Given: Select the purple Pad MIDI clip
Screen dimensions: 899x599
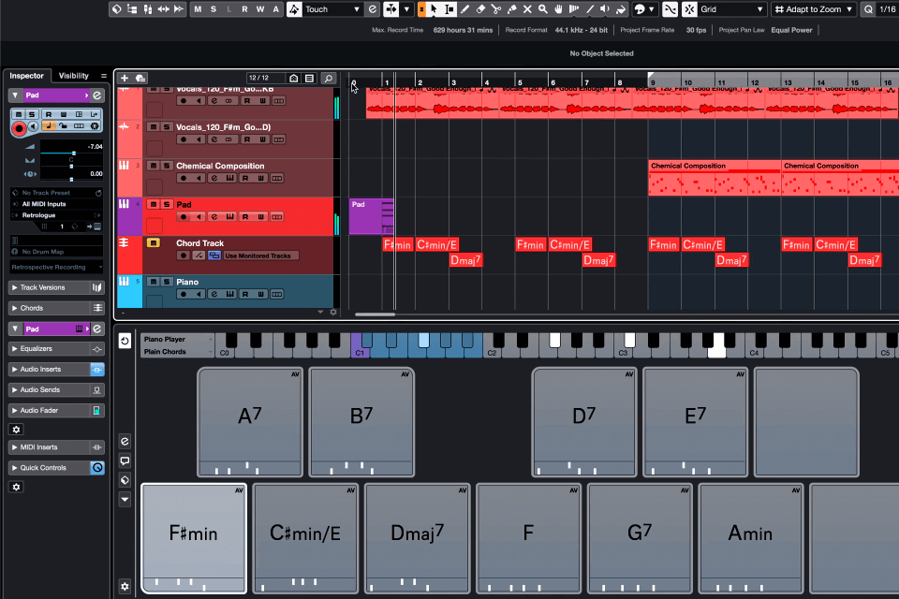Looking at the screenshot, I should tap(371, 216).
